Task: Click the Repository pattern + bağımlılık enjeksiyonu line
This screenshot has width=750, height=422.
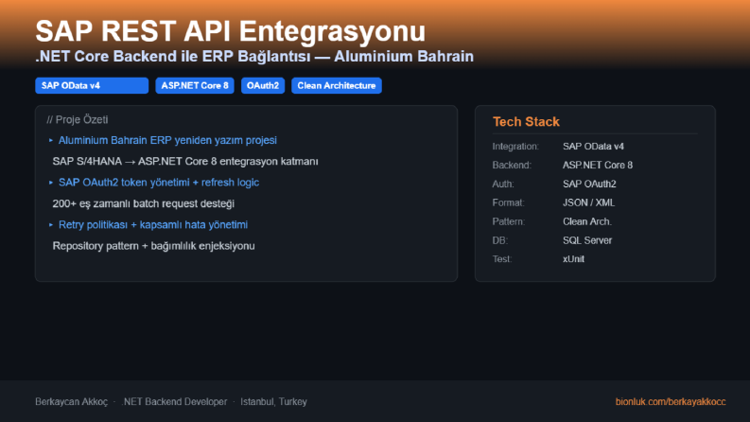Action: pos(153,245)
